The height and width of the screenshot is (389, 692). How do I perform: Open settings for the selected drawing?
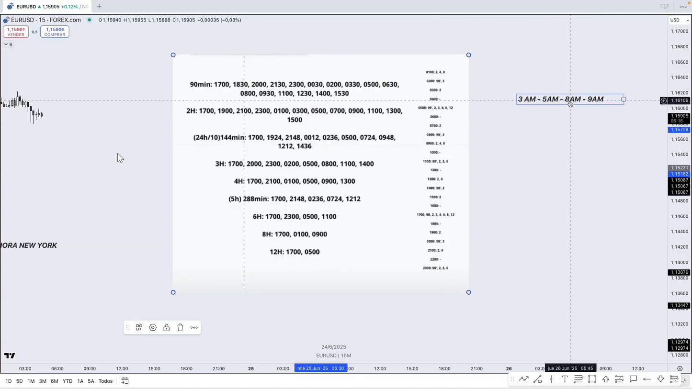[x=153, y=328]
